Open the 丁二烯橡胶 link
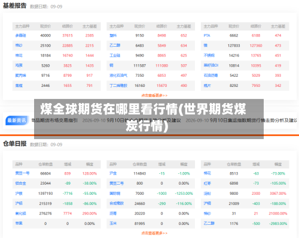This screenshot has height=238, width=299. click(118, 86)
